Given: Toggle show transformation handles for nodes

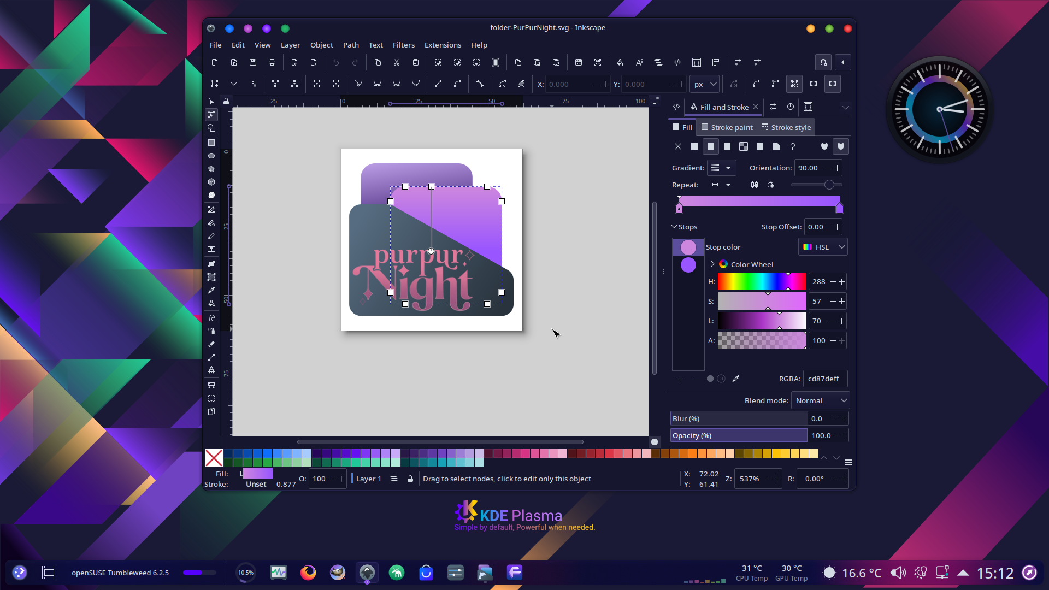Looking at the screenshot, I should (794, 84).
